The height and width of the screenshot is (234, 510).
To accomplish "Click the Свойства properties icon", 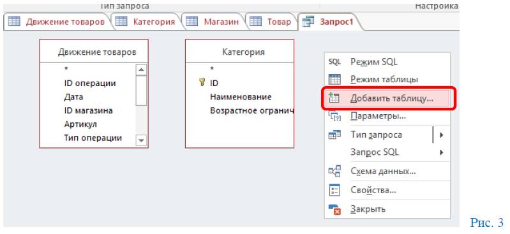I will point(334,190).
